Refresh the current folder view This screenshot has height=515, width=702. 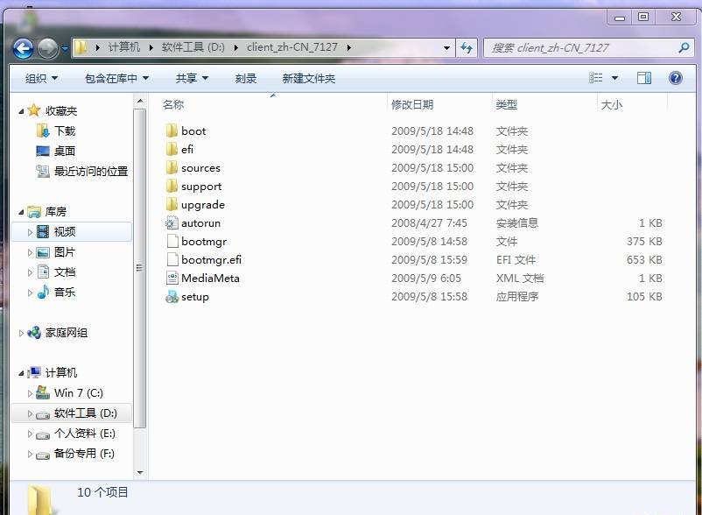[467, 48]
